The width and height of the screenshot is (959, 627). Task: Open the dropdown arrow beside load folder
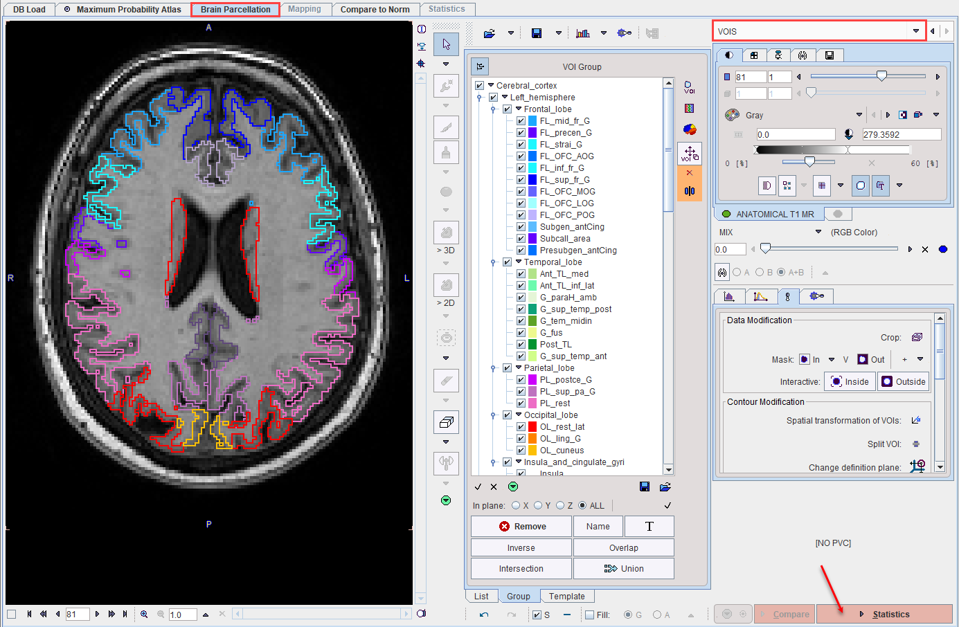511,33
